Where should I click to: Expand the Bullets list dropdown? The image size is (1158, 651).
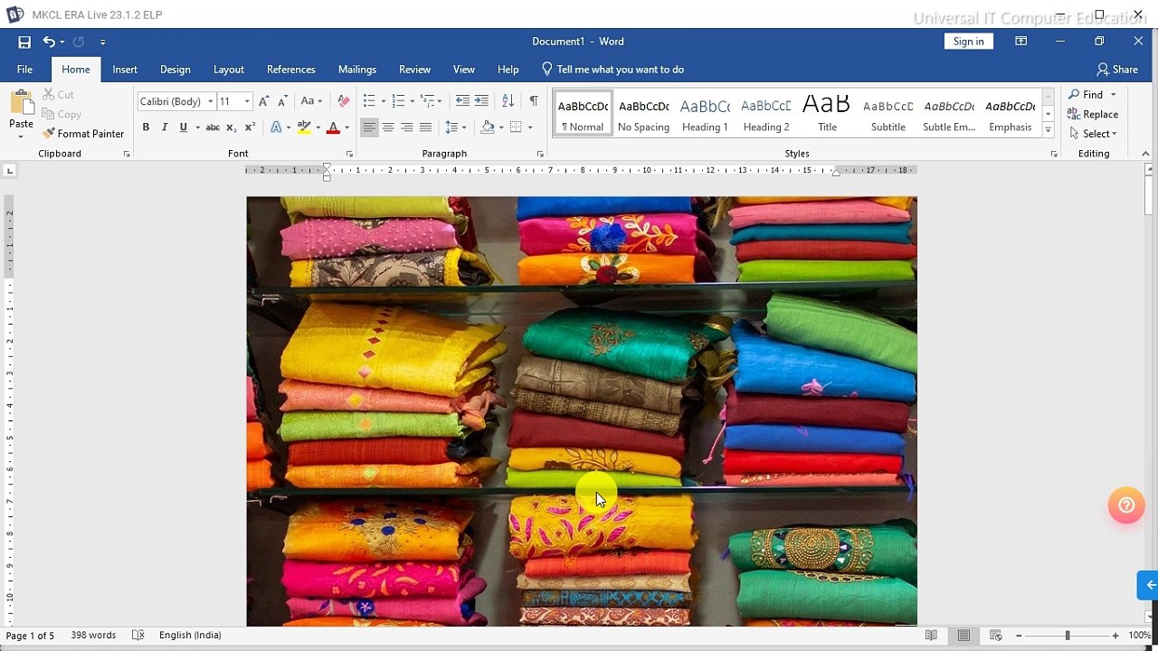[384, 101]
